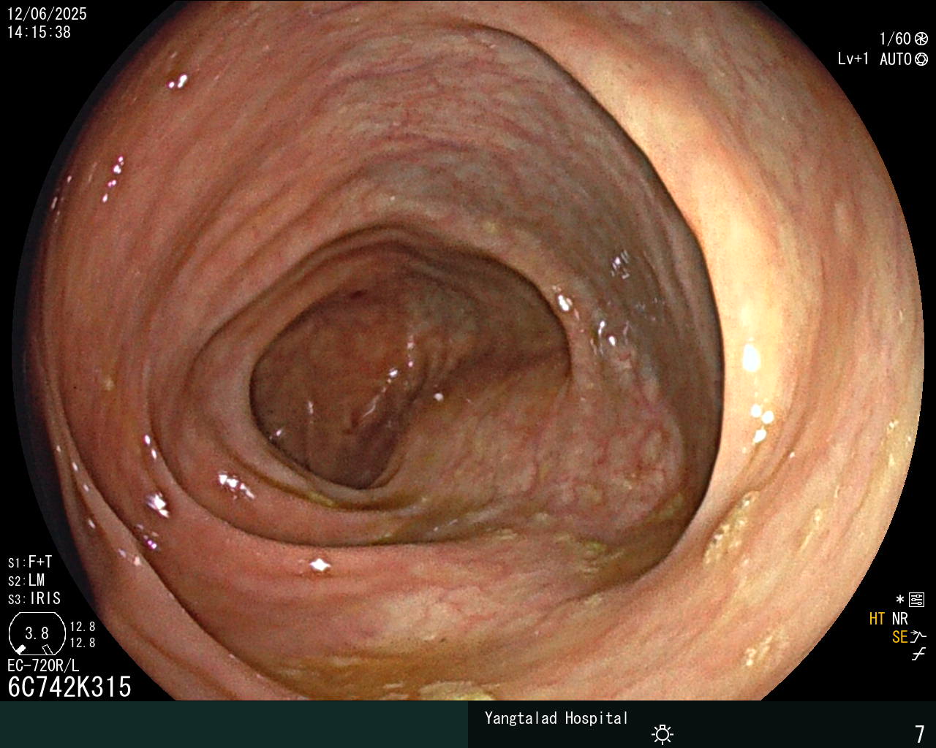Viewport: 936px width, 748px height.
Task: Select the S3: IRIS switch assignment
Action: pos(34,598)
